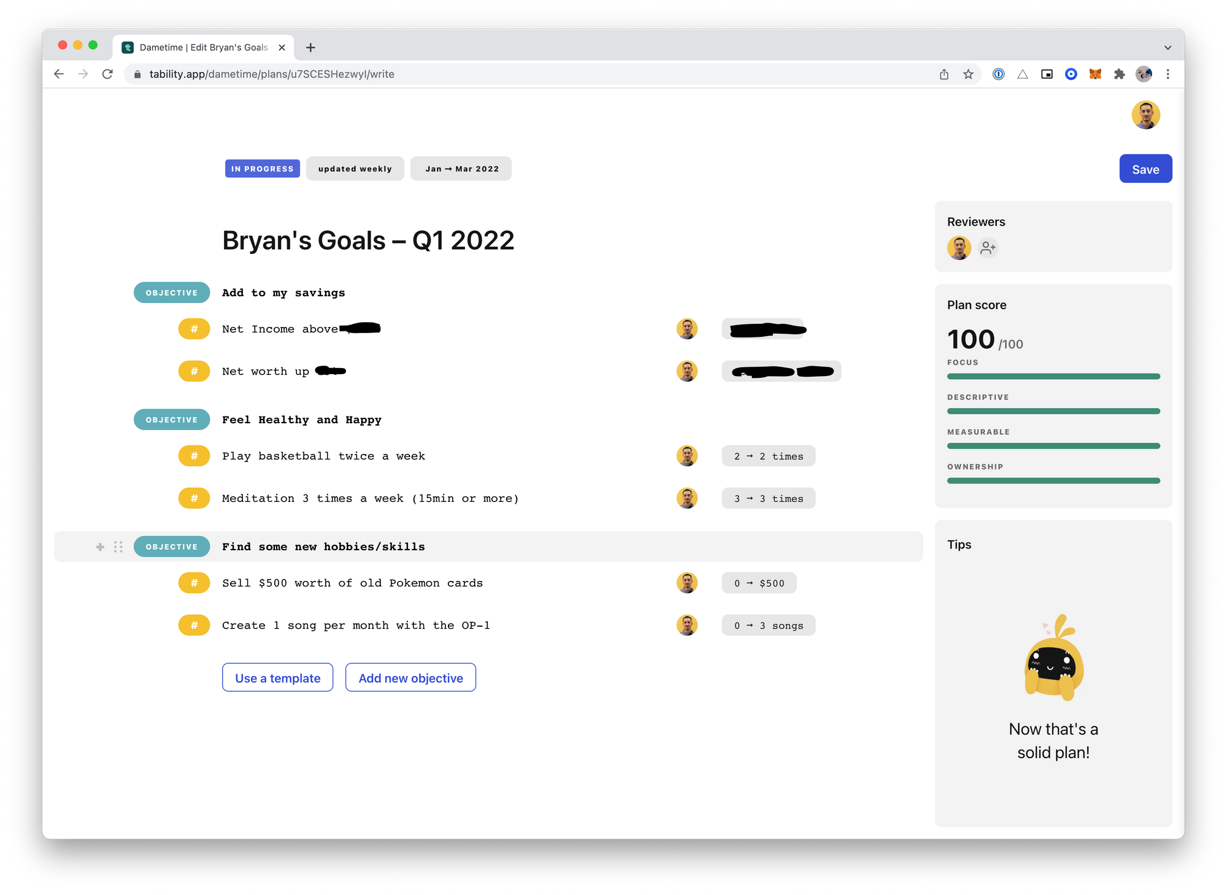Click the Focus score progress bar

click(1053, 376)
